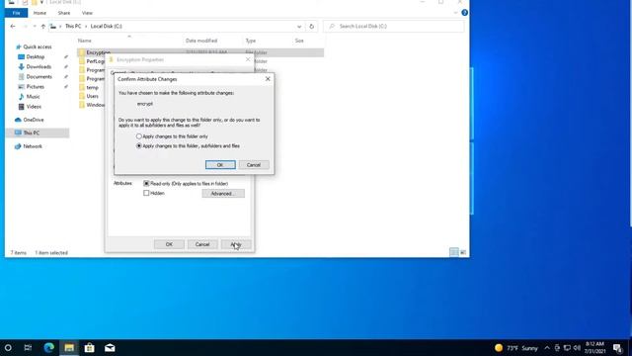632x356 pixels.
Task: Refresh the Local Disk (C:) folder
Action: tap(311, 27)
